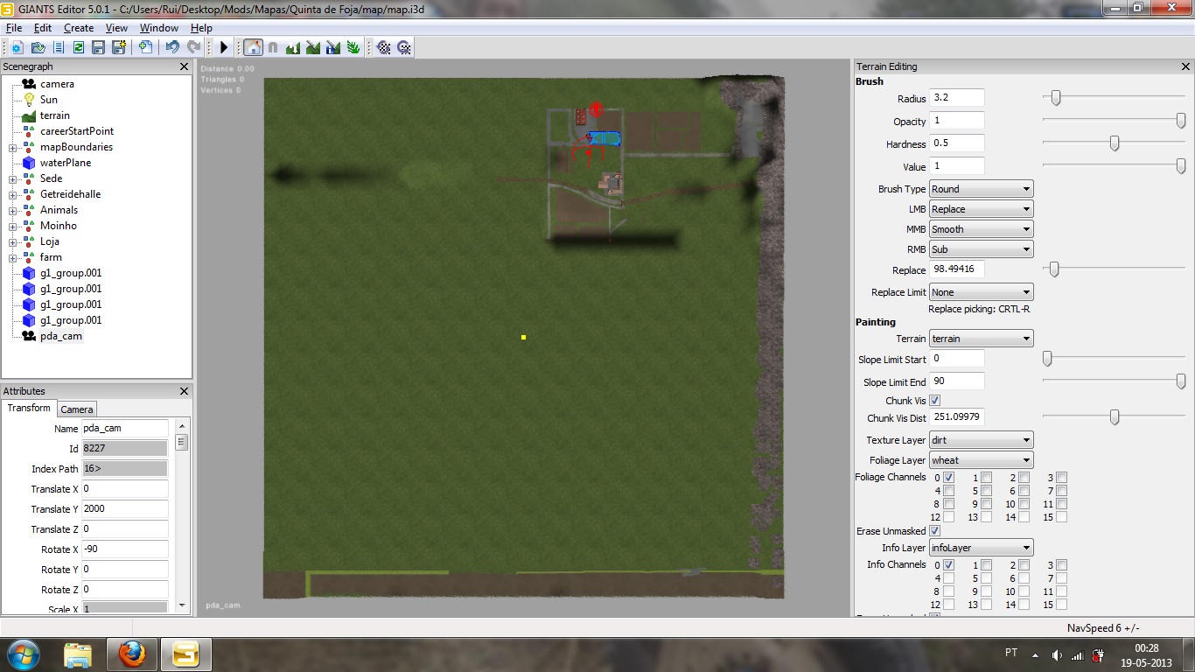The width and height of the screenshot is (1195, 672).
Task: Click the blue lined-document toolbar icon
Action: (x=58, y=47)
